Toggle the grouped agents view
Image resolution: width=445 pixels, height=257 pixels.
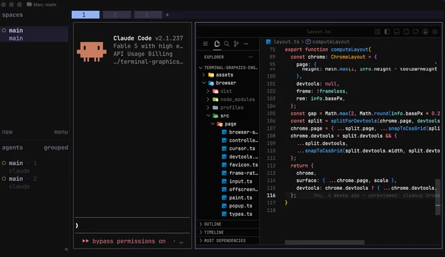56,147
